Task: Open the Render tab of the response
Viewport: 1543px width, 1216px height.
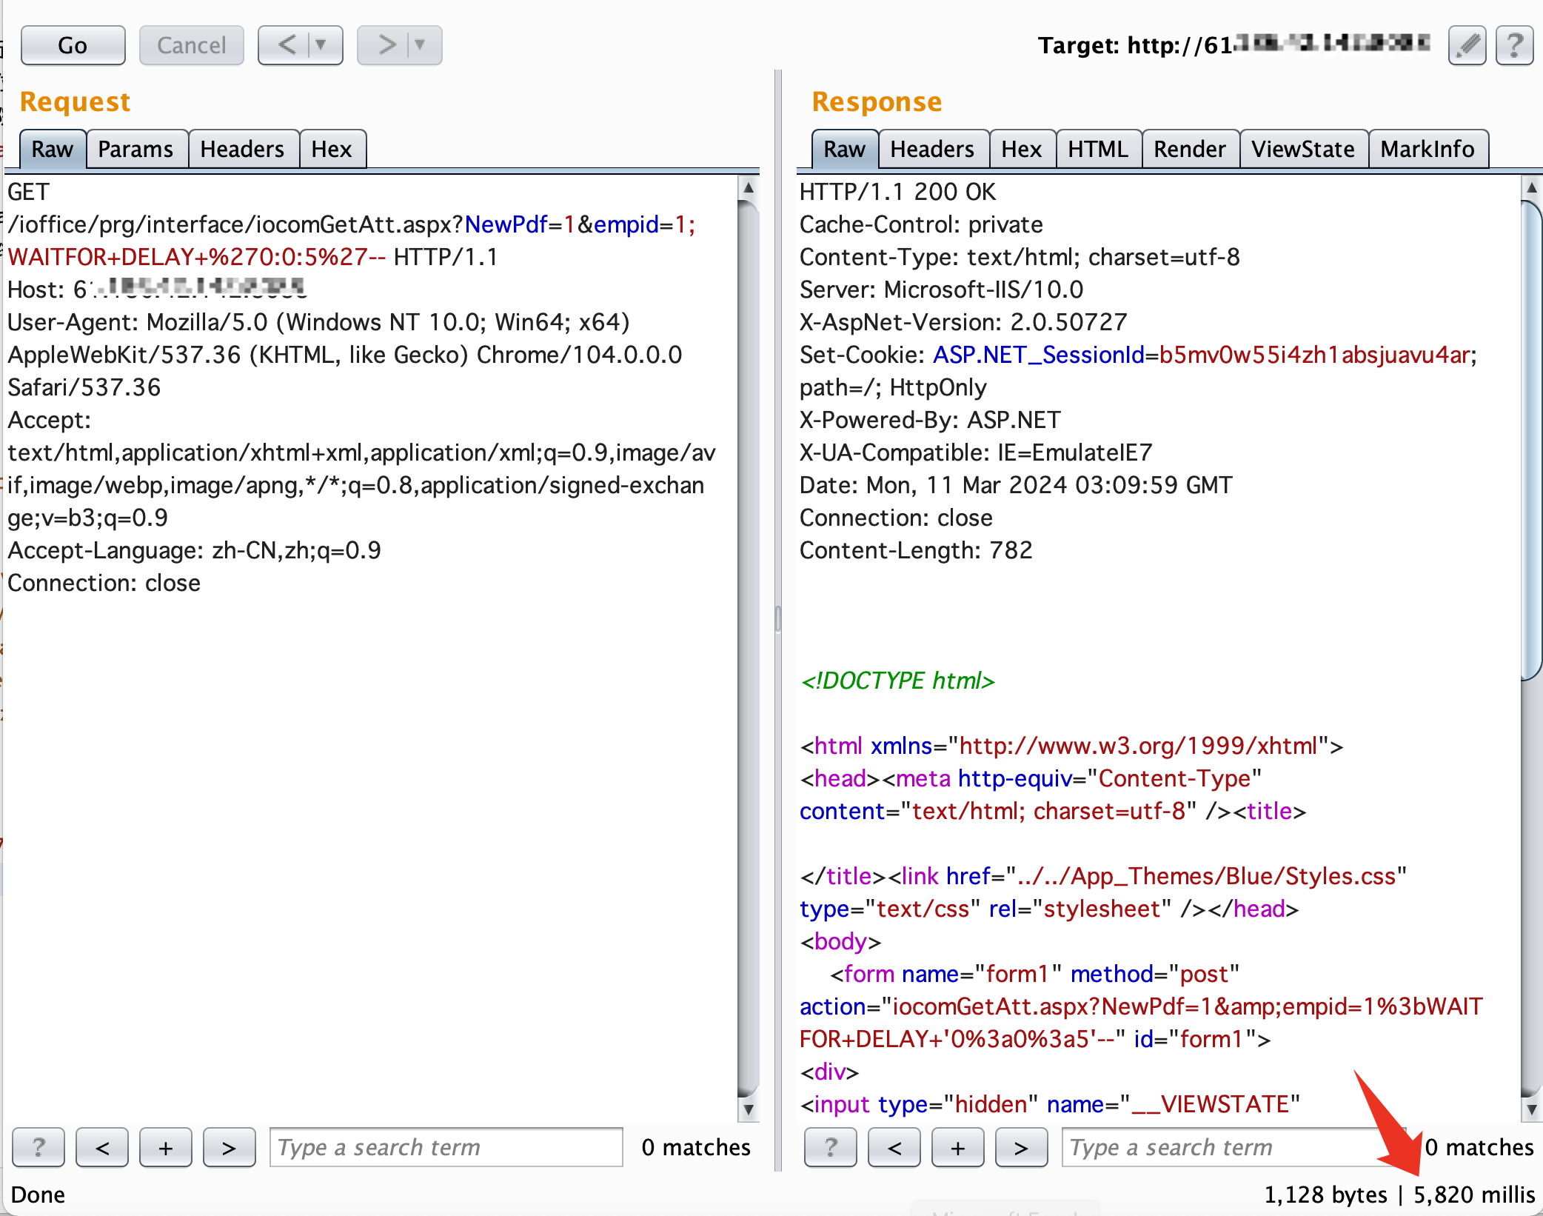Action: (x=1189, y=148)
